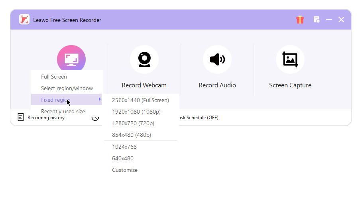360x199 pixels.
Task: Open the settings page icon in title bar
Action: tap(317, 20)
